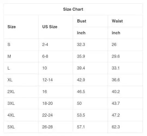Click the waist value 36.6
Viewport: 147px width, 136px height.
[x=116, y=80]
